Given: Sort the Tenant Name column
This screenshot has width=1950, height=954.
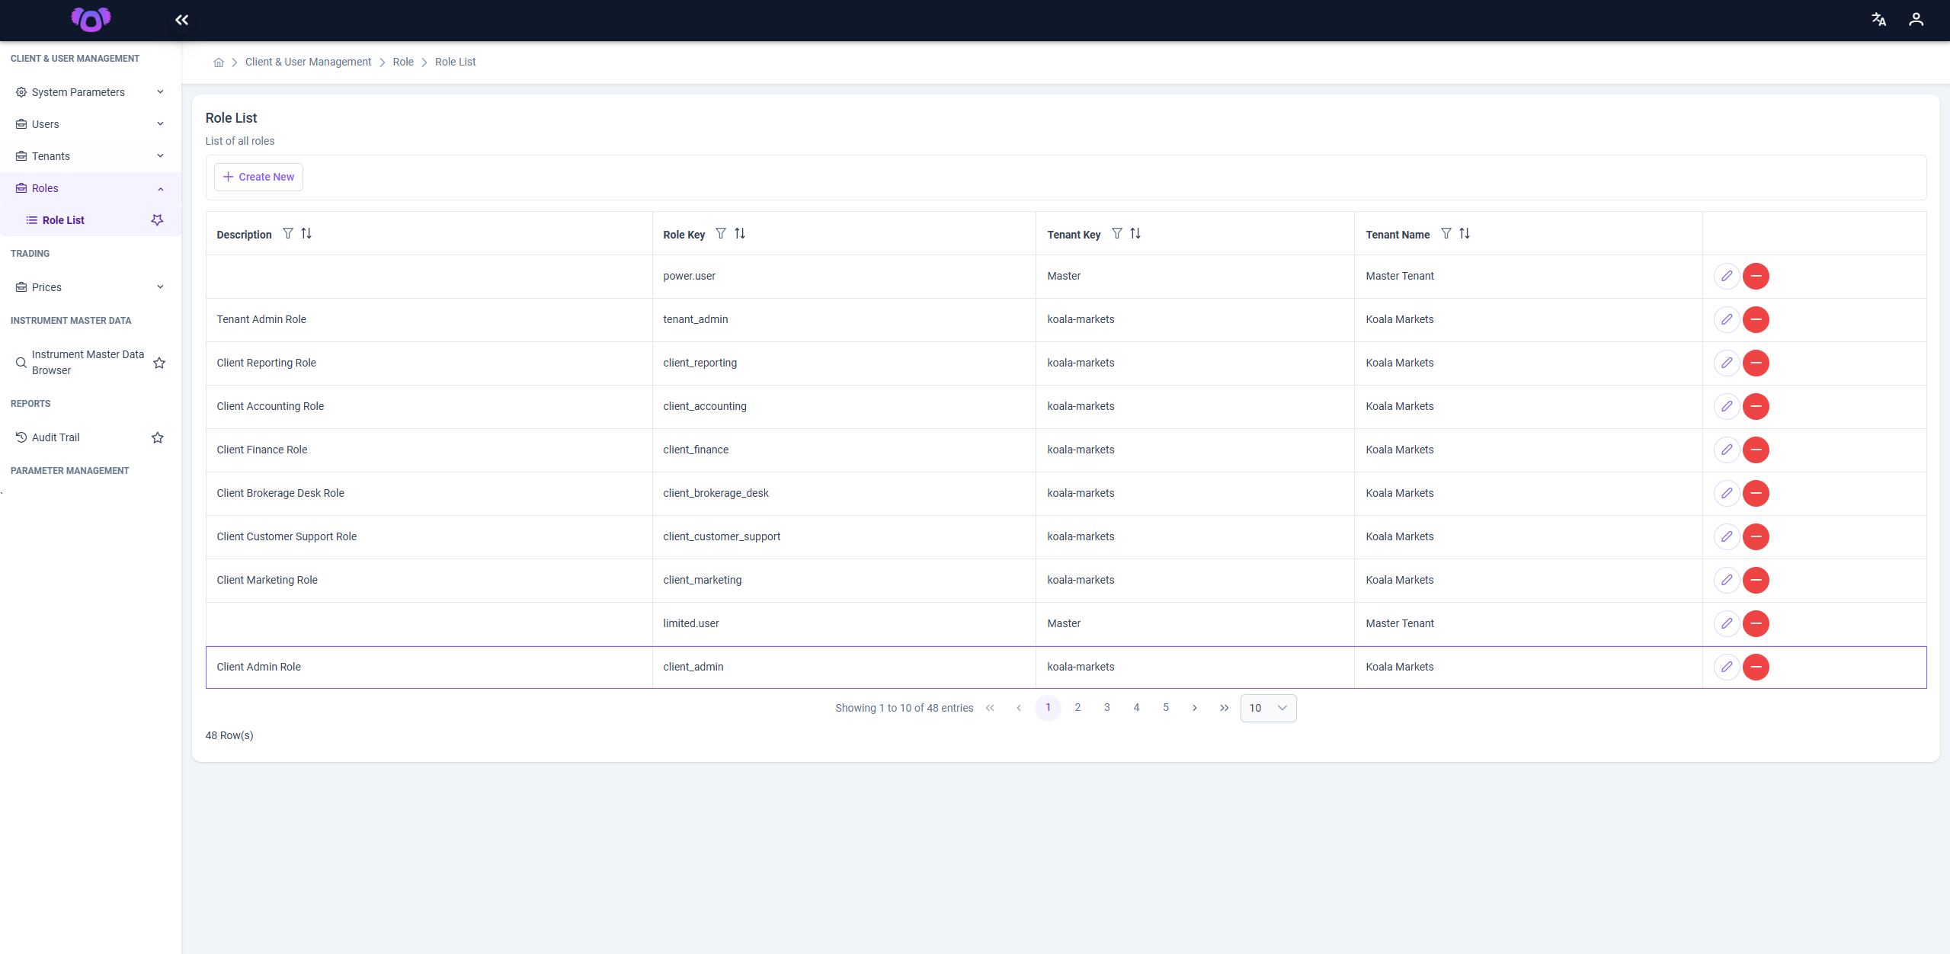Looking at the screenshot, I should click(x=1465, y=234).
